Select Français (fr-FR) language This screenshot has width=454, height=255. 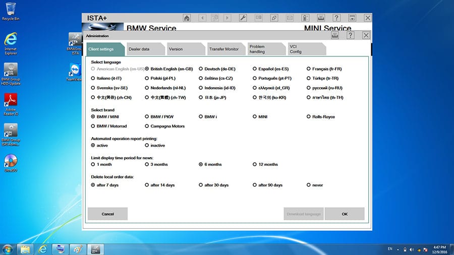pos(324,69)
